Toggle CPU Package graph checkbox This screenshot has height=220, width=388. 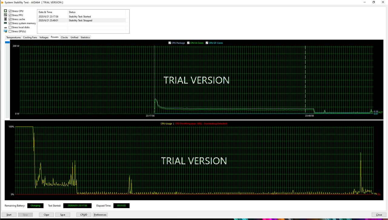coord(170,43)
